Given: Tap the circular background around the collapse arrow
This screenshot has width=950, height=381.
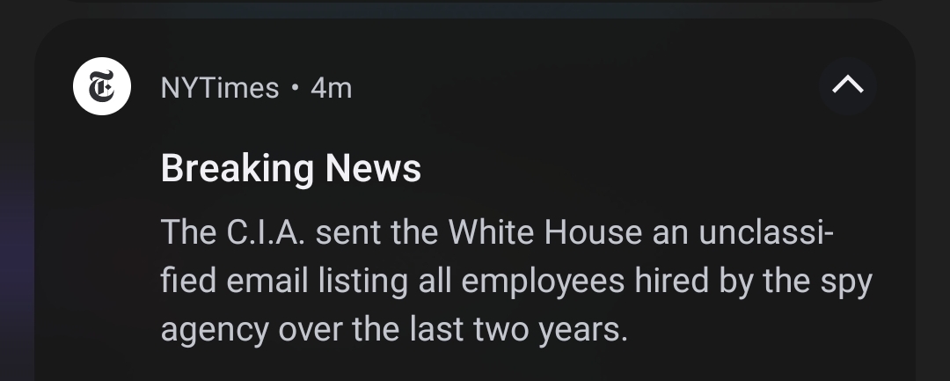Looking at the screenshot, I should (x=848, y=86).
